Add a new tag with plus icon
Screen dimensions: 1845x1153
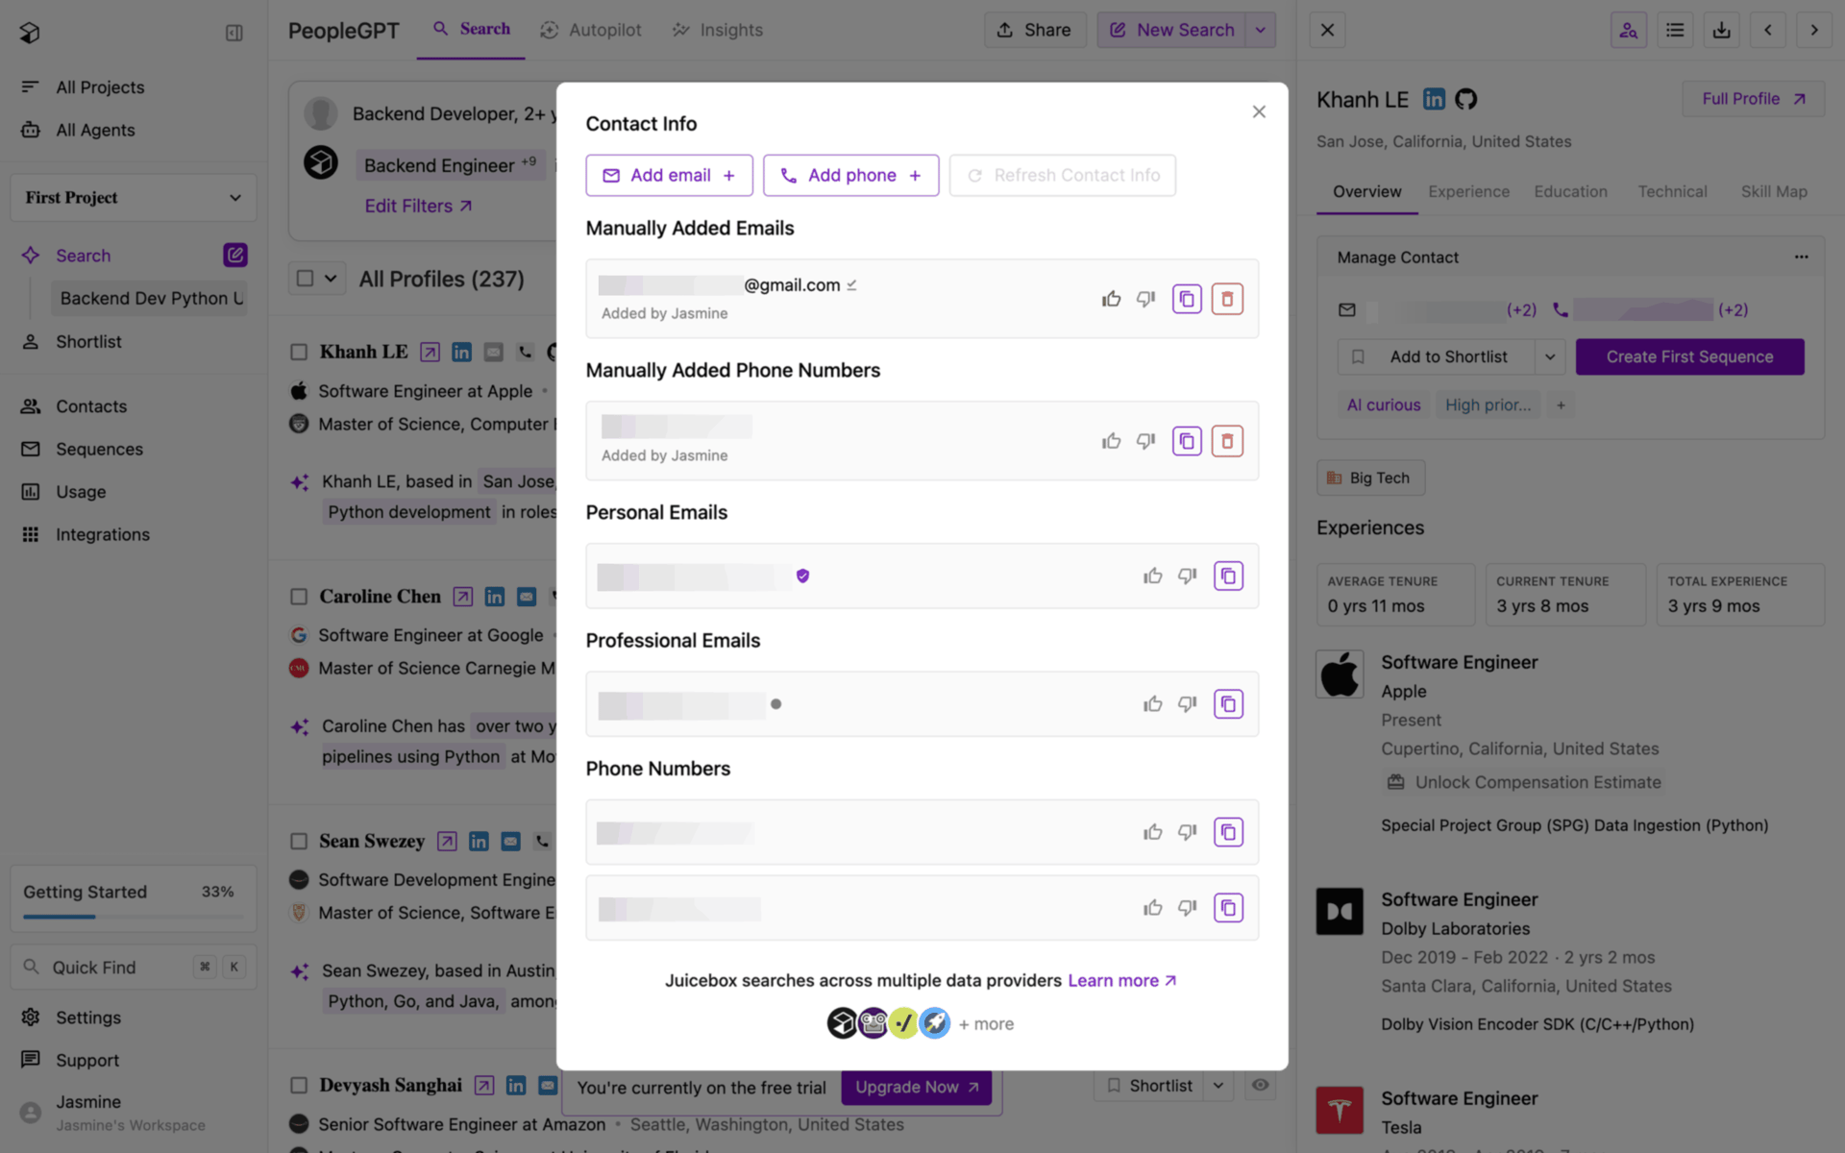click(x=1561, y=405)
